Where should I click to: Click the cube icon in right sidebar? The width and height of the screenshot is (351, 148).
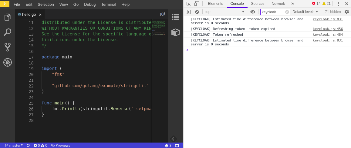pos(176,32)
